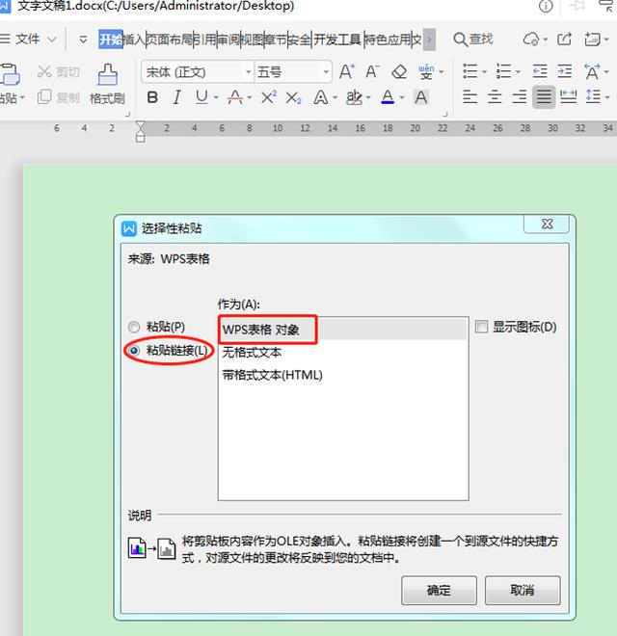Expand quick access toolbar arrow

coord(83,40)
